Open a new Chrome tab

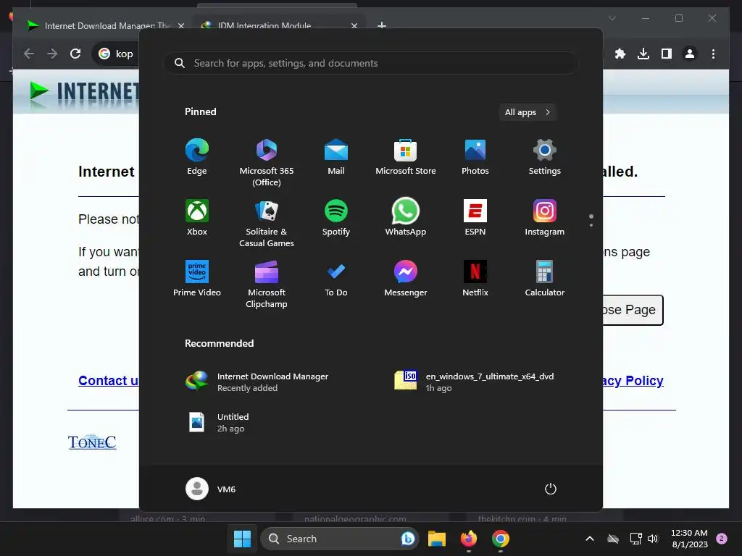(x=382, y=25)
